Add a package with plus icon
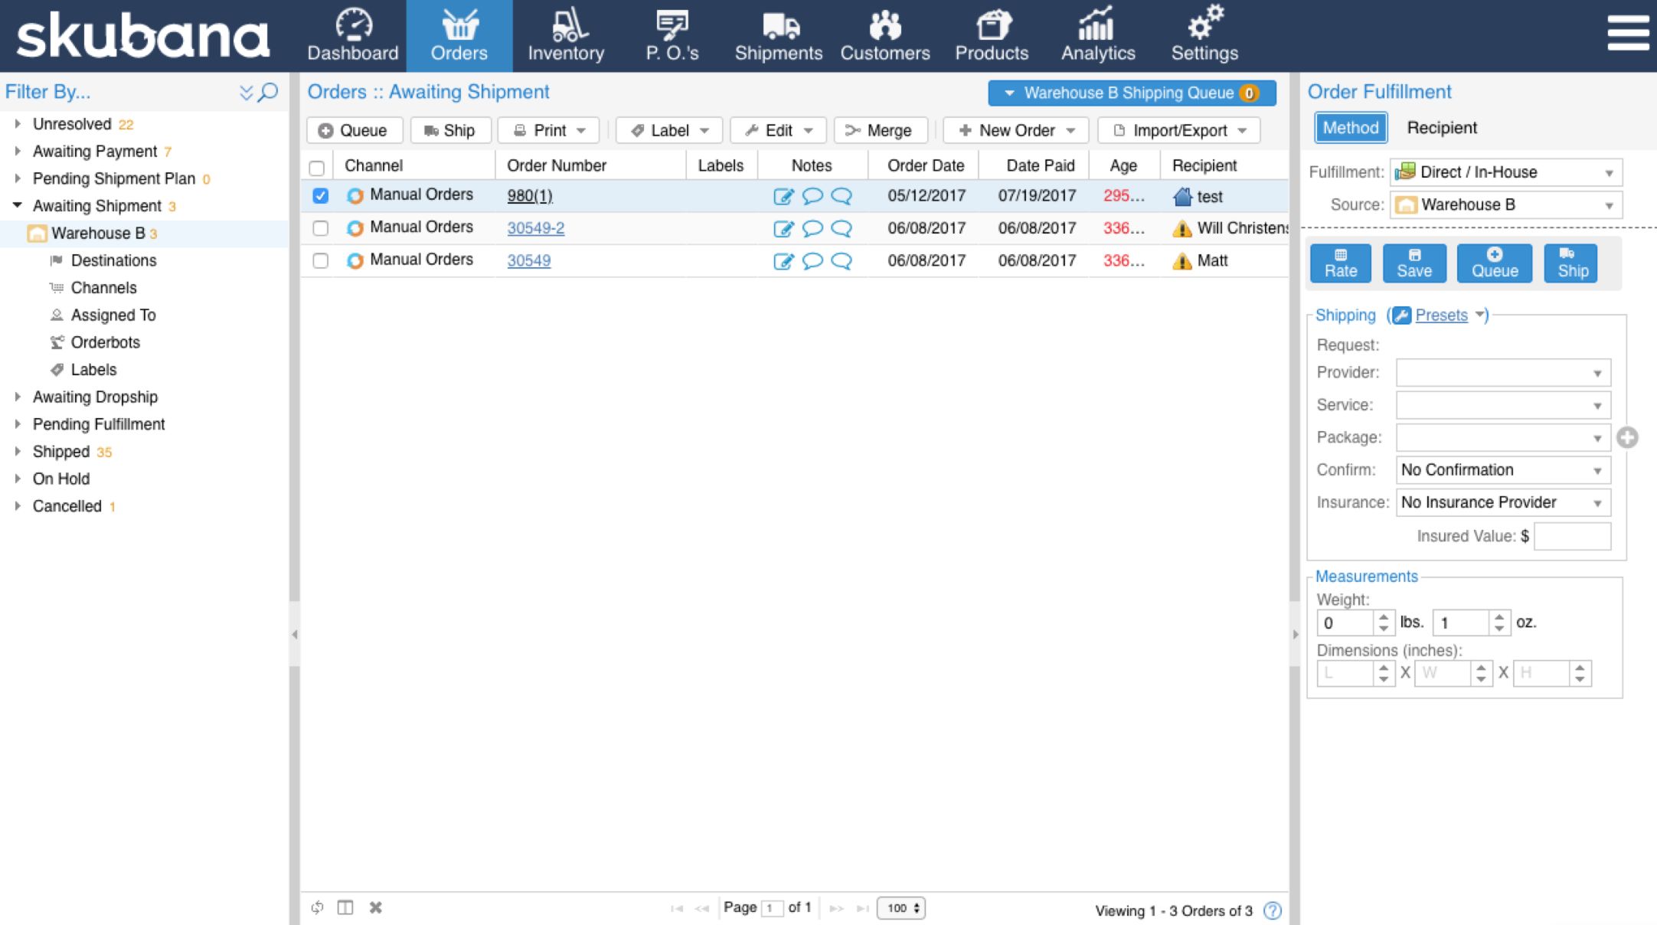This screenshot has width=1657, height=925. click(1627, 437)
